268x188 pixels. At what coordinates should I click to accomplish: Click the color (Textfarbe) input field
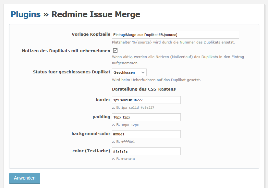[146, 151]
